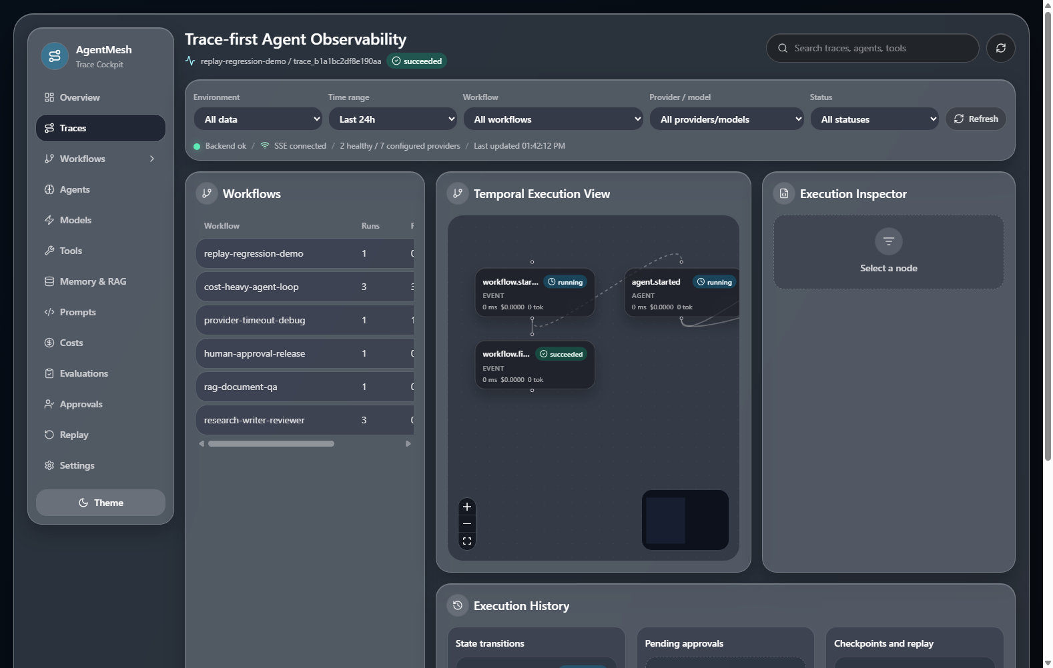
Task: Open the Overview page
Action: click(x=101, y=97)
